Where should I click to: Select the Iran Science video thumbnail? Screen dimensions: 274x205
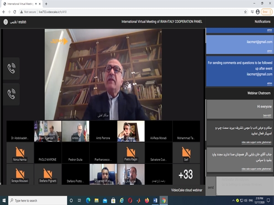47,131
